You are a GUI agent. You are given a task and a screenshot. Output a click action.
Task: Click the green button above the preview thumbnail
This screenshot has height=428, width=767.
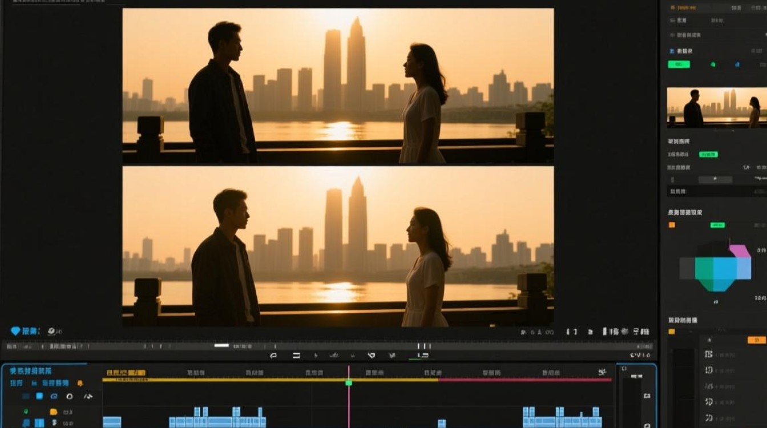coord(679,64)
